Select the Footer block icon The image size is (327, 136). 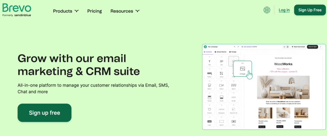[x=222, y=97]
